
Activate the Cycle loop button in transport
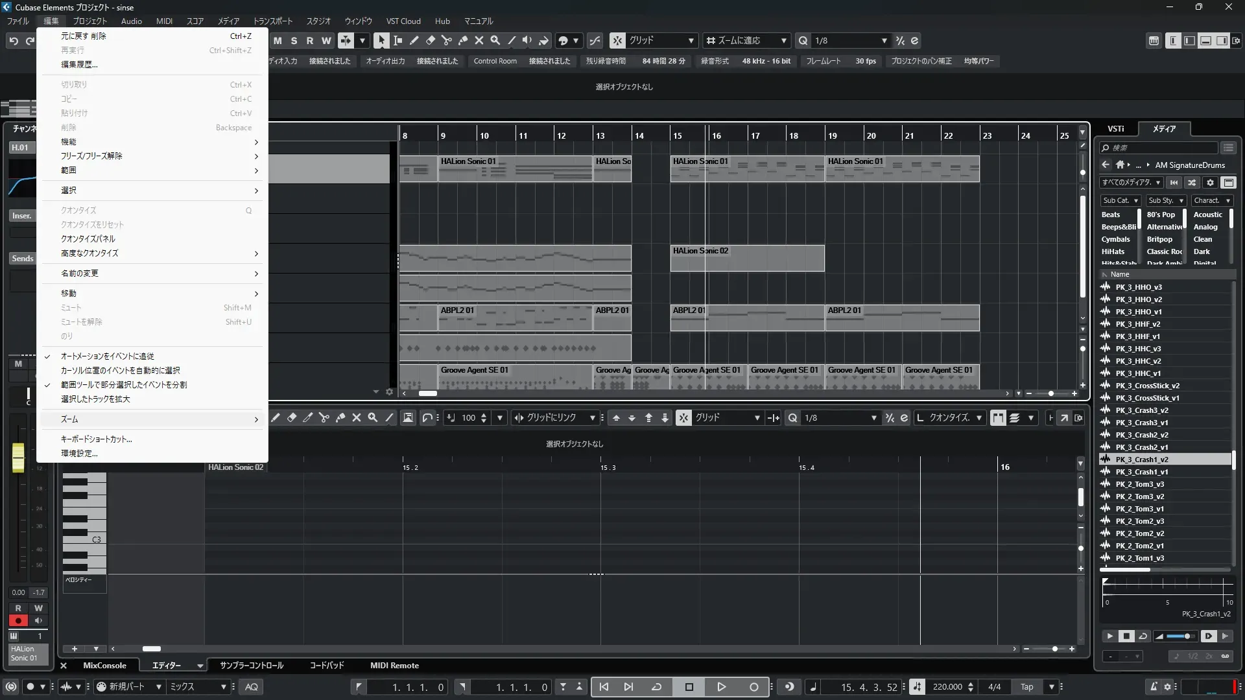point(656,687)
